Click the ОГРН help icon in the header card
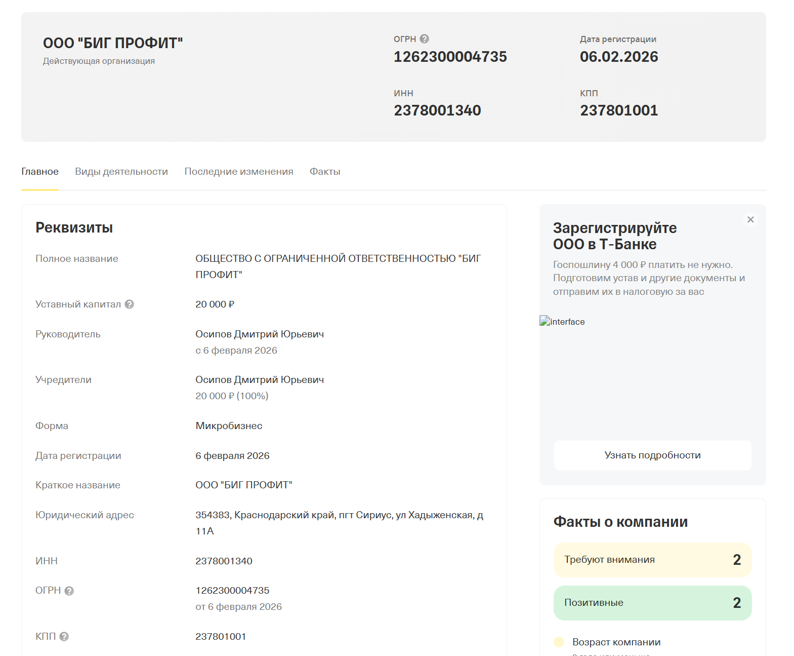 pos(425,39)
